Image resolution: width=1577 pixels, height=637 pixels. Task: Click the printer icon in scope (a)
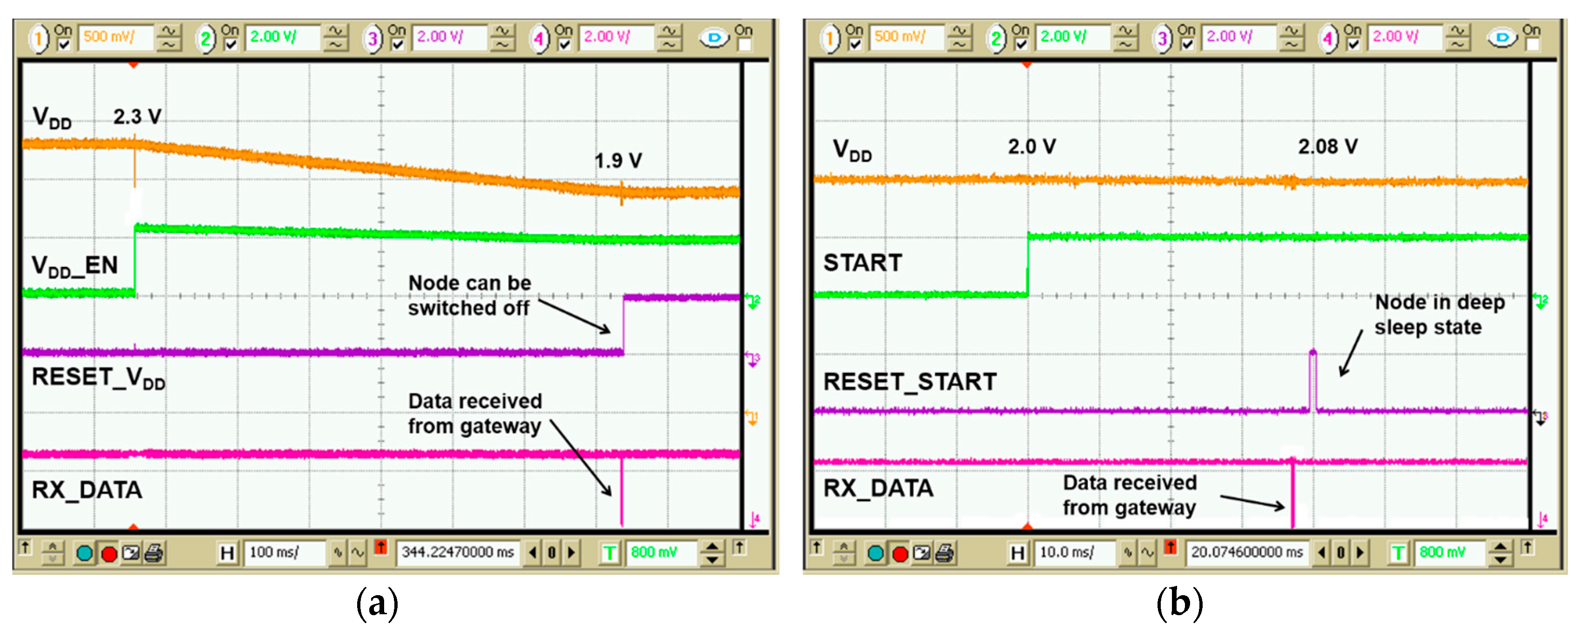(x=153, y=553)
